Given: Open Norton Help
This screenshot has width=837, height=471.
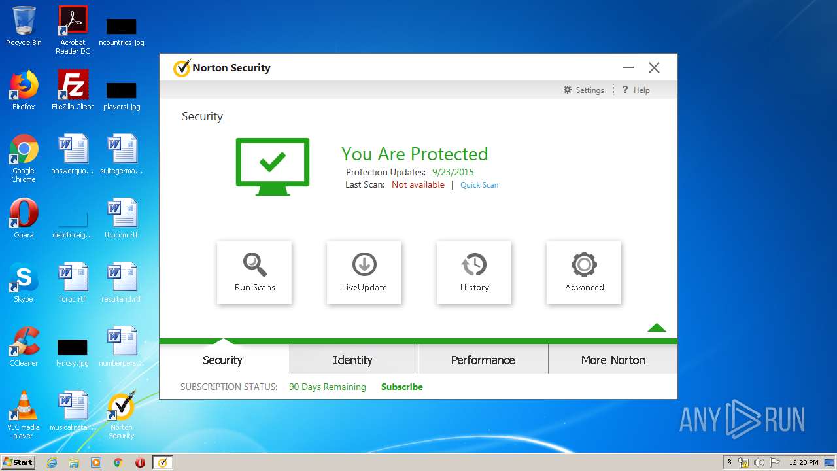Looking at the screenshot, I should tap(636, 90).
